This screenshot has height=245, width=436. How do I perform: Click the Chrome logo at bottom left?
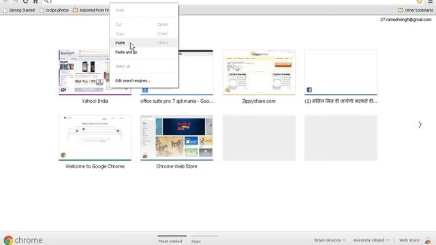8,240
